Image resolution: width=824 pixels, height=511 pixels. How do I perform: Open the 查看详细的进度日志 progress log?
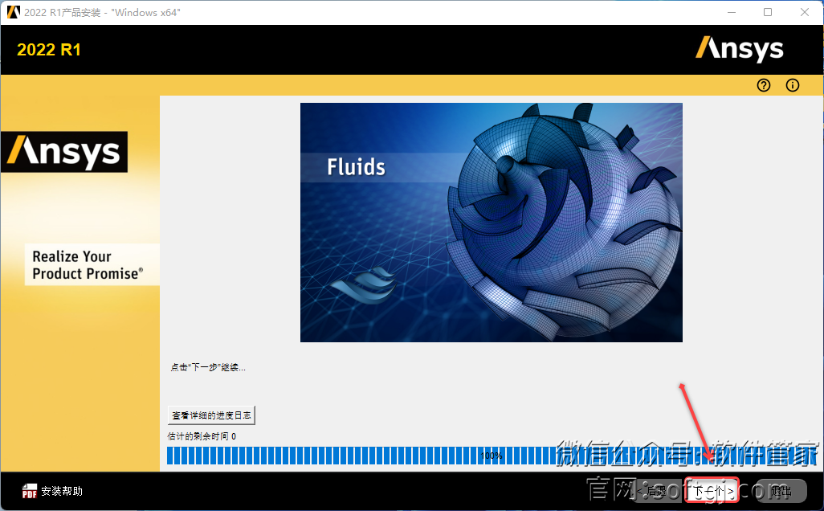(212, 415)
